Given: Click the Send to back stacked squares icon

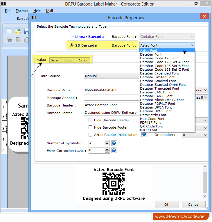Looking at the screenshot, I should [x=18, y=40].
